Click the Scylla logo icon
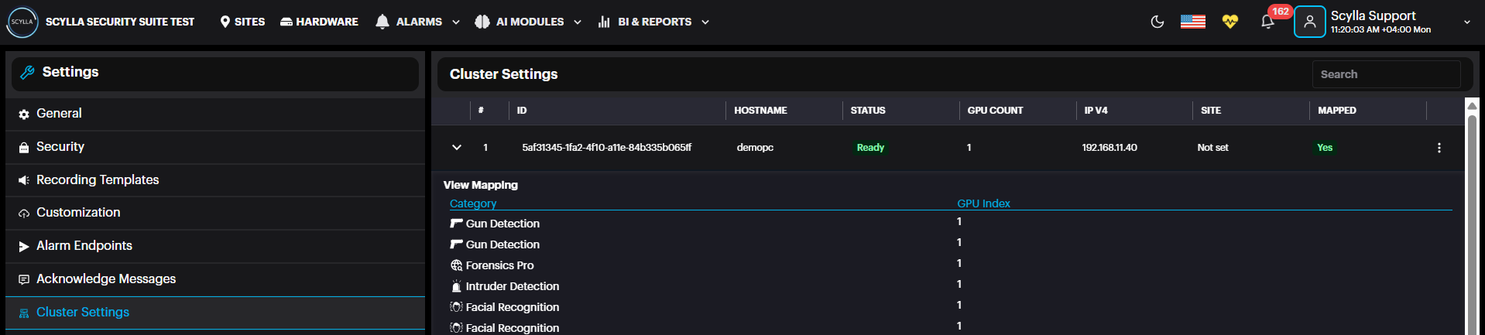1485x335 pixels. (x=22, y=22)
